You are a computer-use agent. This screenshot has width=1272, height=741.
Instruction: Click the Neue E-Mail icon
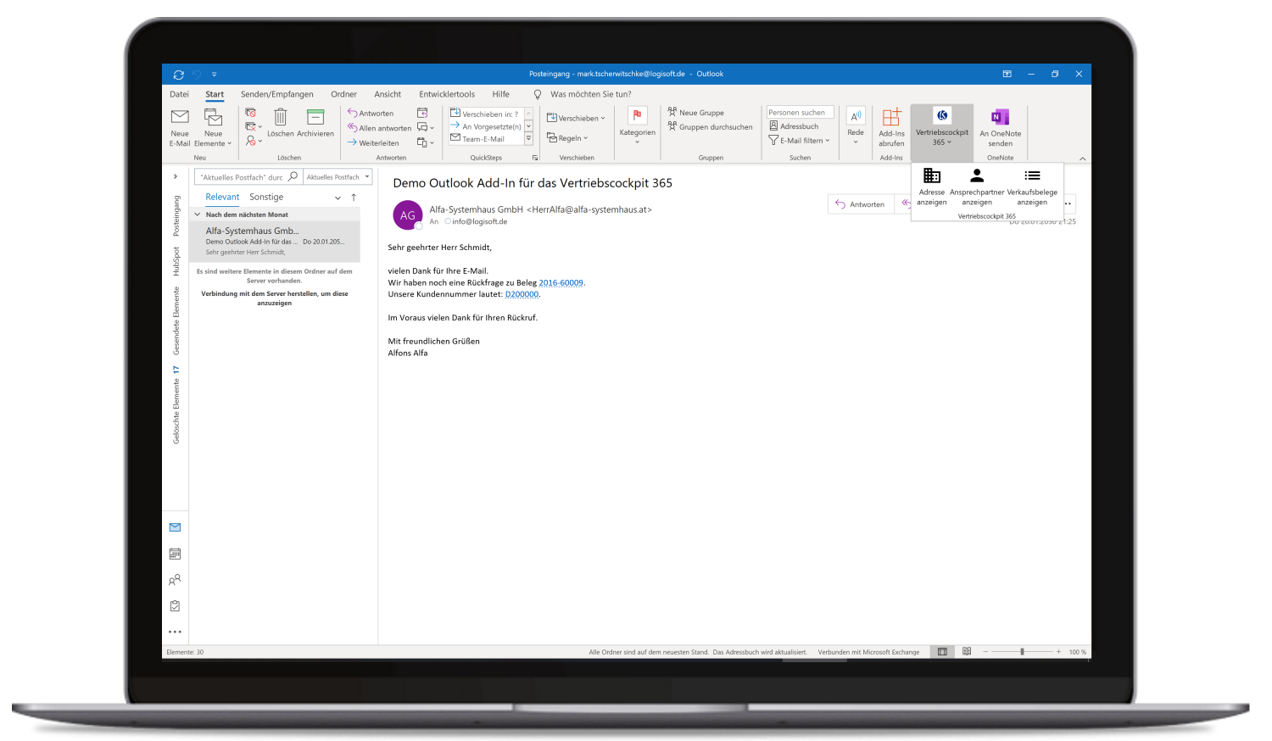coord(180,117)
